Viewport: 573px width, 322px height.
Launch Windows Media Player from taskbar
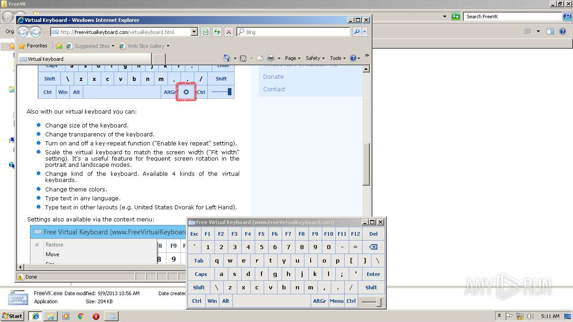click(66, 316)
